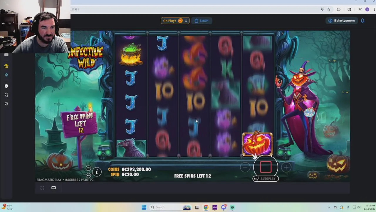Click the cauldron symbol on reel one
The image size is (376, 212).
tap(131, 54)
